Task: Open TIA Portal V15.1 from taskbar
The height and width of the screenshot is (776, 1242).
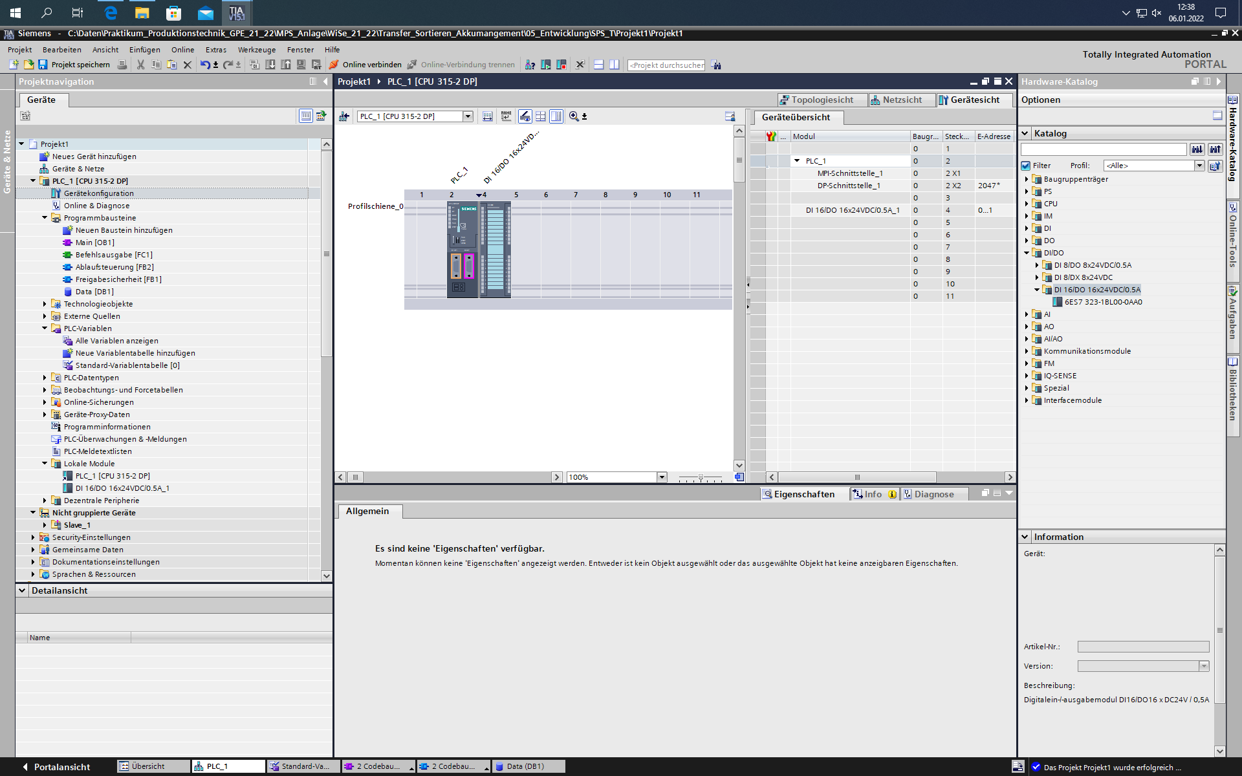Action: tap(236, 12)
